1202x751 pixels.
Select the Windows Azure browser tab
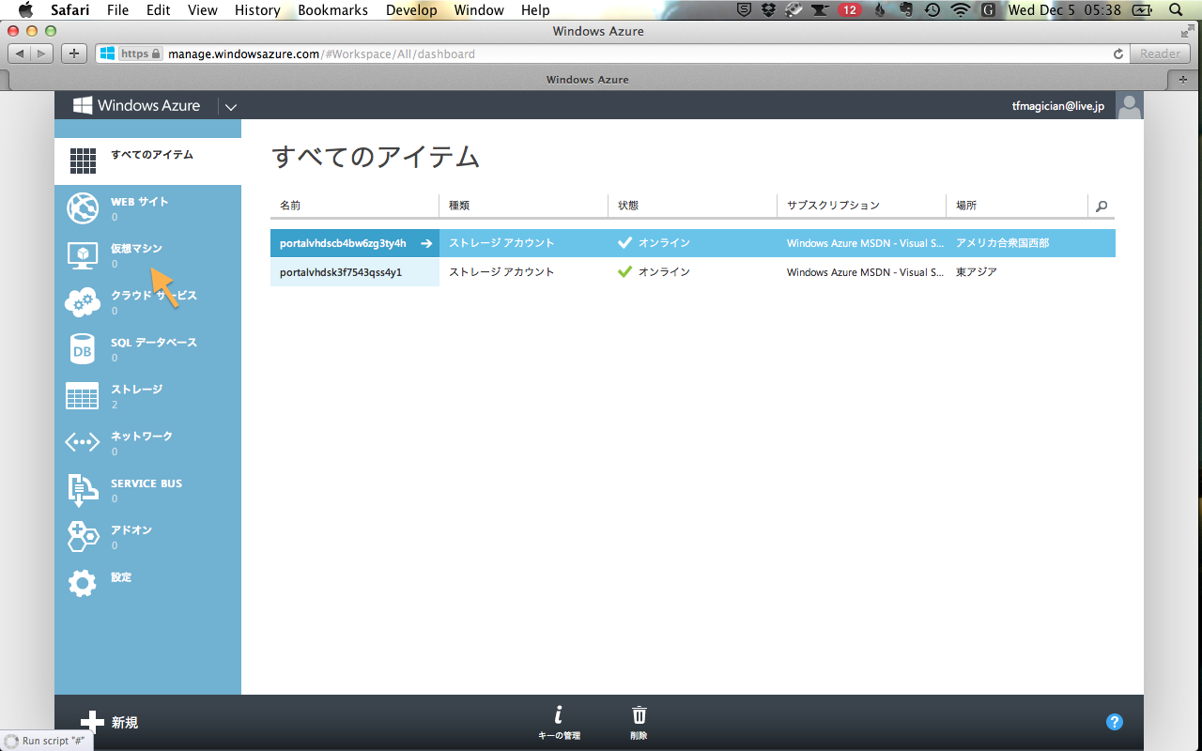pos(587,80)
